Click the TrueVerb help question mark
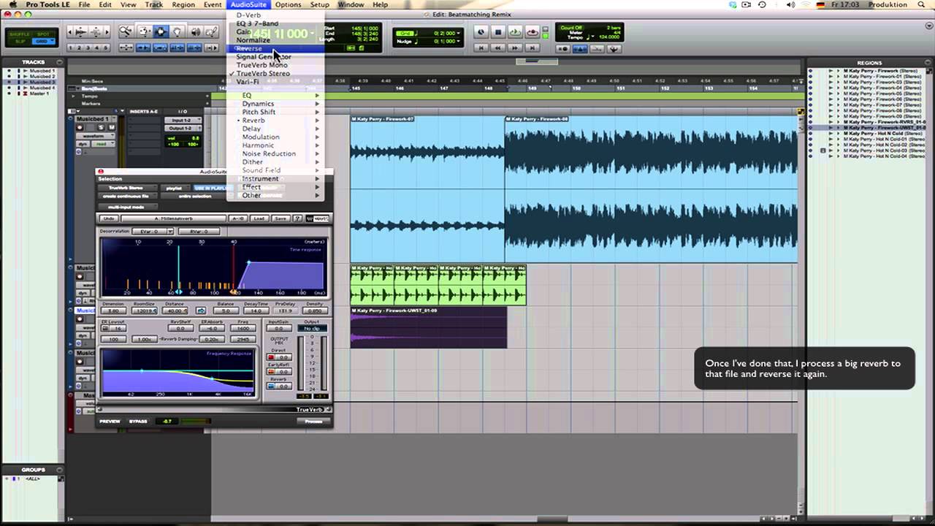This screenshot has height=526, width=935. pyautogui.click(x=297, y=218)
